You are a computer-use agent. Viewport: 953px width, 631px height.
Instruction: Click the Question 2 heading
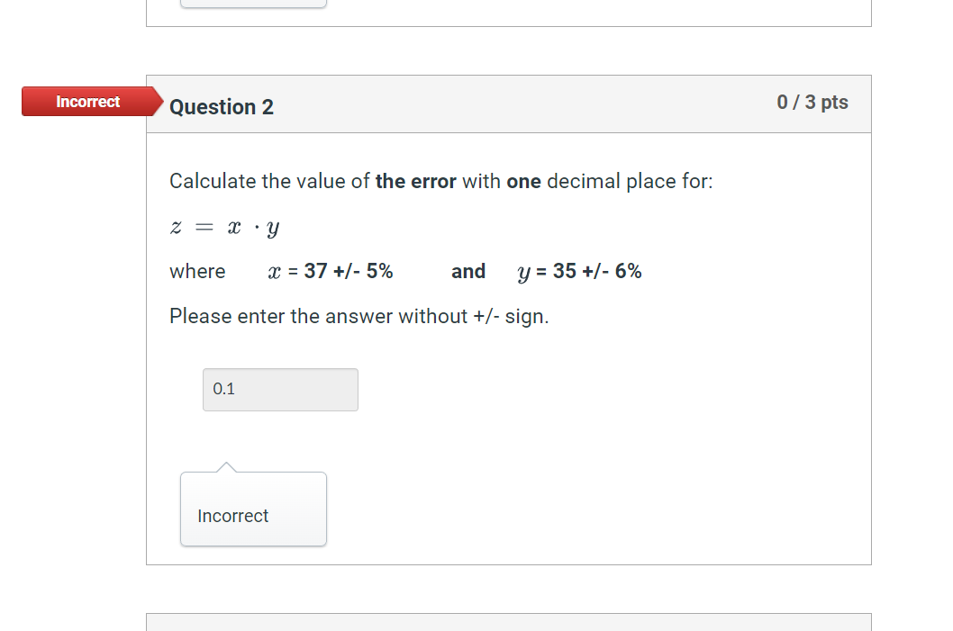click(x=221, y=106)
